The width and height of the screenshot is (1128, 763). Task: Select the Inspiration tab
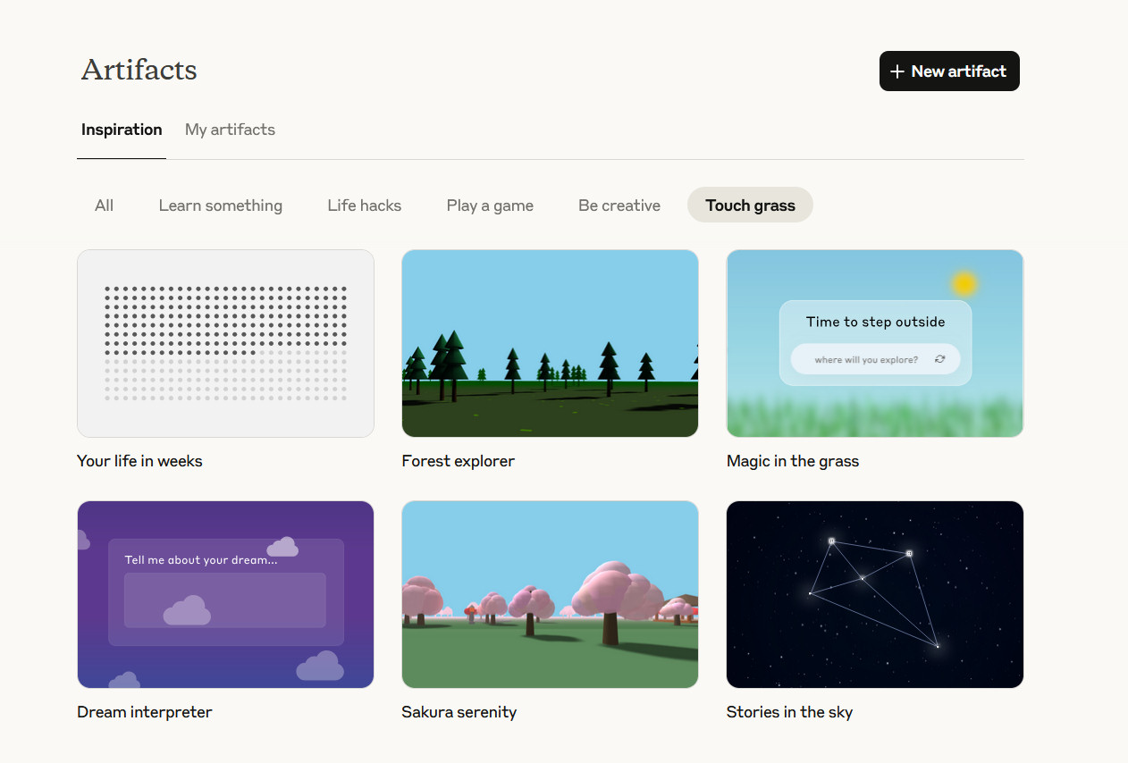pyautogui.click(x=122, y=130)
